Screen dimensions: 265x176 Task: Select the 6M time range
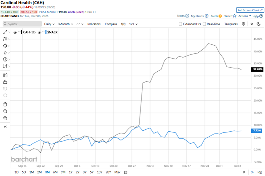(55, 172)
